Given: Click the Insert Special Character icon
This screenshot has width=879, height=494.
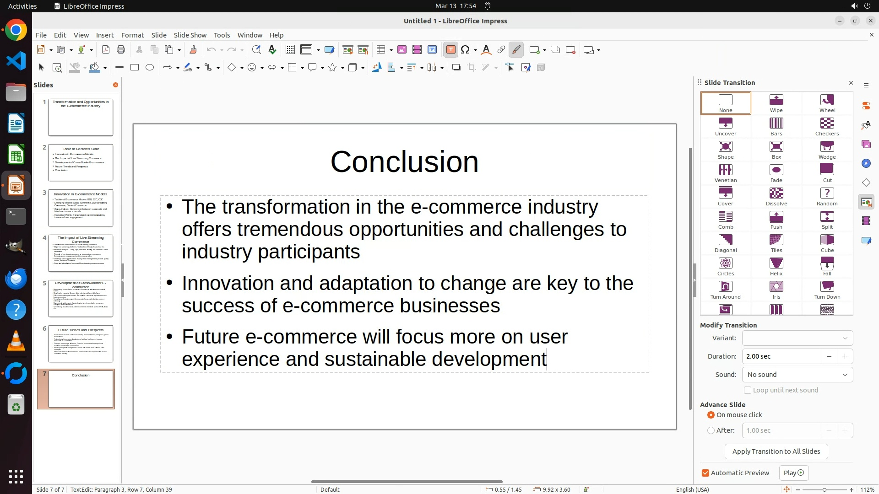Looking at the screenshot, I should (465, 50).
